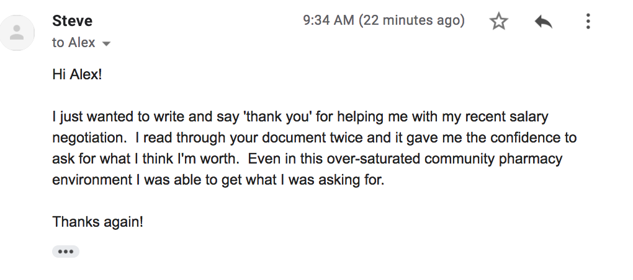Click Steve's profile avatar icon
Viewport: 633px width, 280px height.
click(17, 33)
